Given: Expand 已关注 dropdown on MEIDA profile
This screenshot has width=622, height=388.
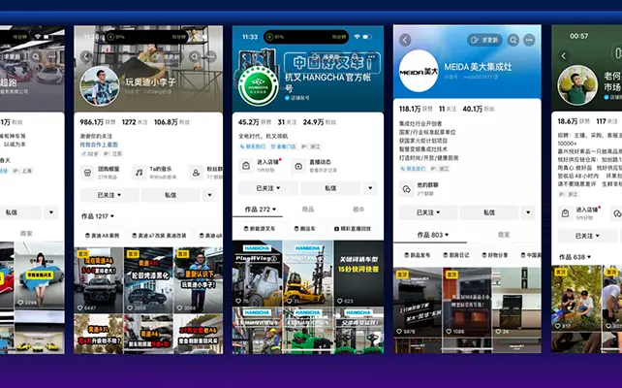Looking at the screenshot, I should pos(428,212).
